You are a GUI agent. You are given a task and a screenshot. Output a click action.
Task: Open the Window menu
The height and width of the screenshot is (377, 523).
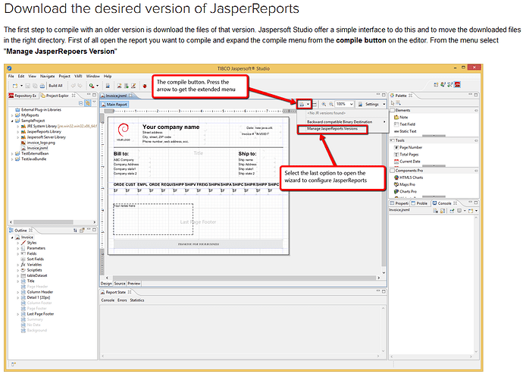coord(92,76)
